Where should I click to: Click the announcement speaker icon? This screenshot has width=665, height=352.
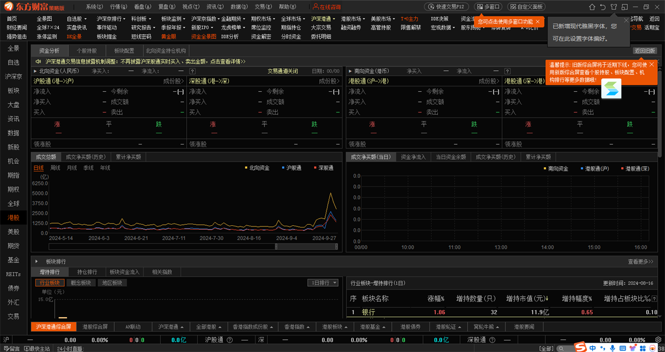(x=39, y=61)
